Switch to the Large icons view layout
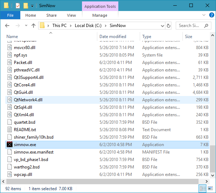The width and height of the screenshot is (216, 193). 210,189
